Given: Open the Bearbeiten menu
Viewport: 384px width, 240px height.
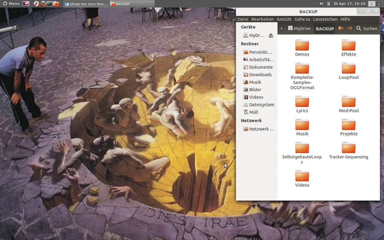Looking at the screenshot, I should point(262,19).
